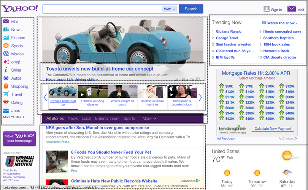Click inside the search input field
Image resolution: width=308 pixels, height=190 pixels.
pyautogui.click(x=102, y=9)
